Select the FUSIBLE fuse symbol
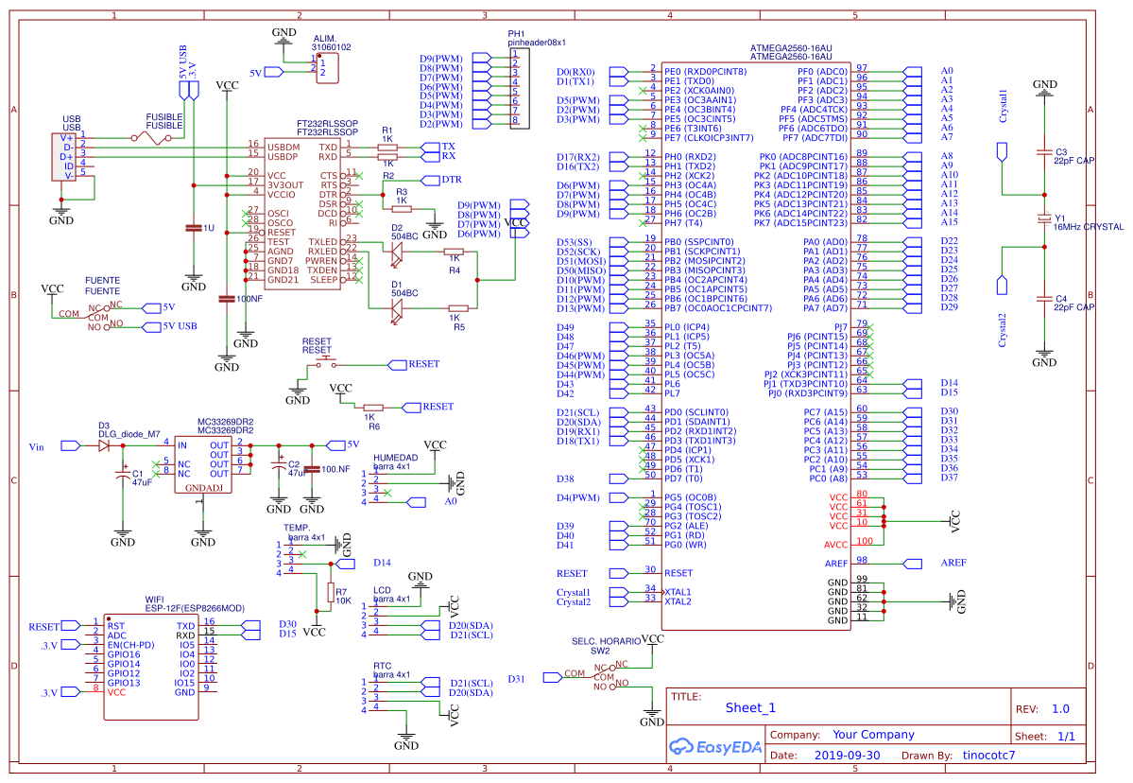The width and height of the screenshot is (1133, 783). click(x=151, y=137)
